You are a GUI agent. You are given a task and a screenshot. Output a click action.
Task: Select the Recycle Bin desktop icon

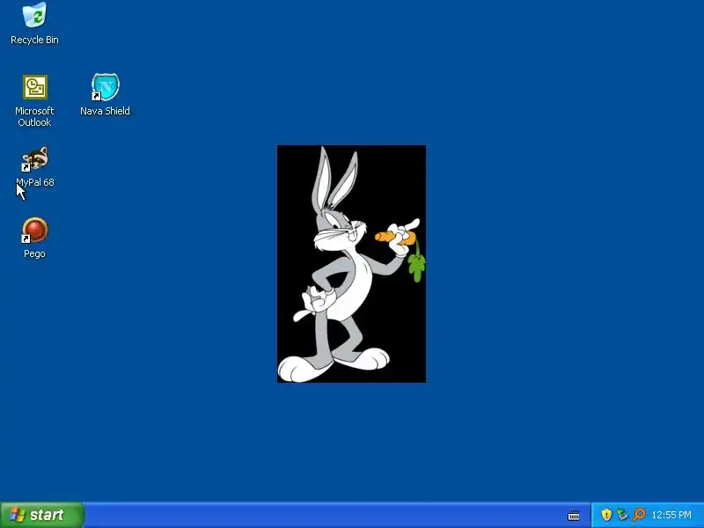click(x=34, y=15)
